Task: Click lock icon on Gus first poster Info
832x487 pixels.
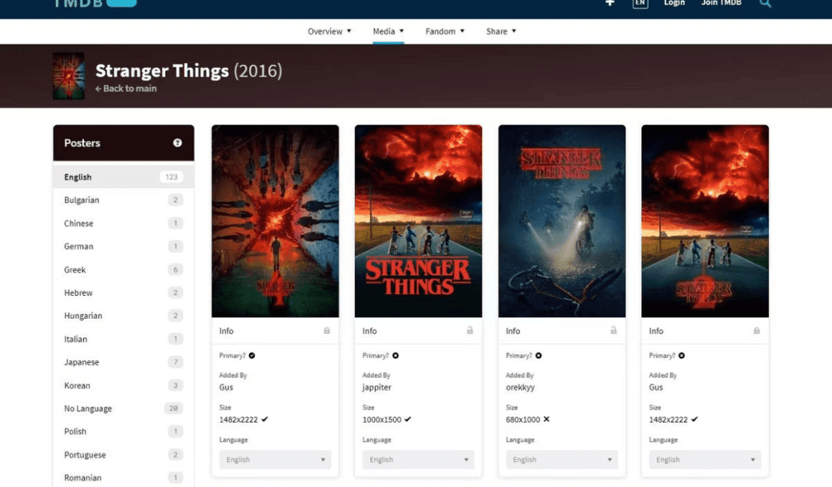Action: coord(327,331)
